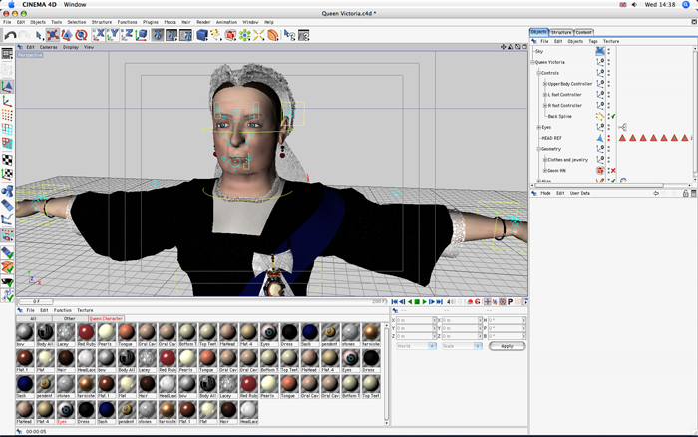
Task: Open the World coordinate system dropdown
Action: 416,346
